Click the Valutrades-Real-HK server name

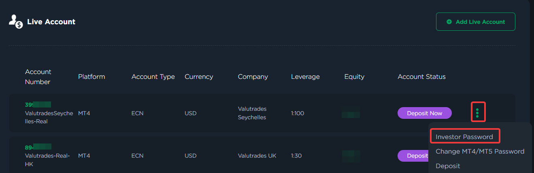click(47, 160)
